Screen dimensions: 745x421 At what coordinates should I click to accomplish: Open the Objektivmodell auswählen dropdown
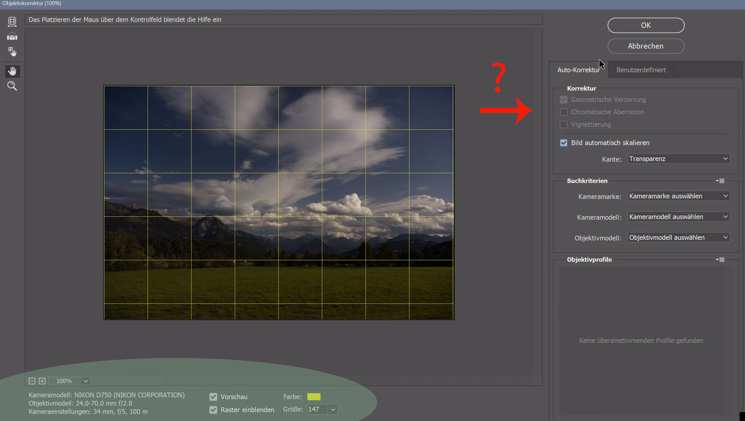pyautogui.click(x=678, y=237)
